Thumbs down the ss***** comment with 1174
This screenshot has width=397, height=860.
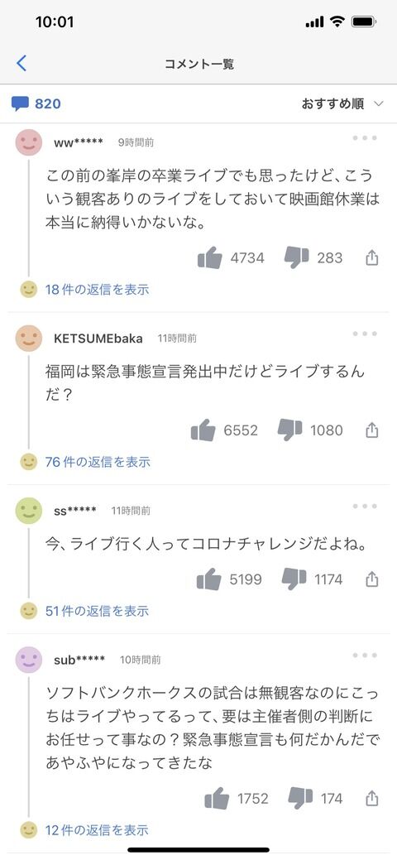[x=294, y=579]
